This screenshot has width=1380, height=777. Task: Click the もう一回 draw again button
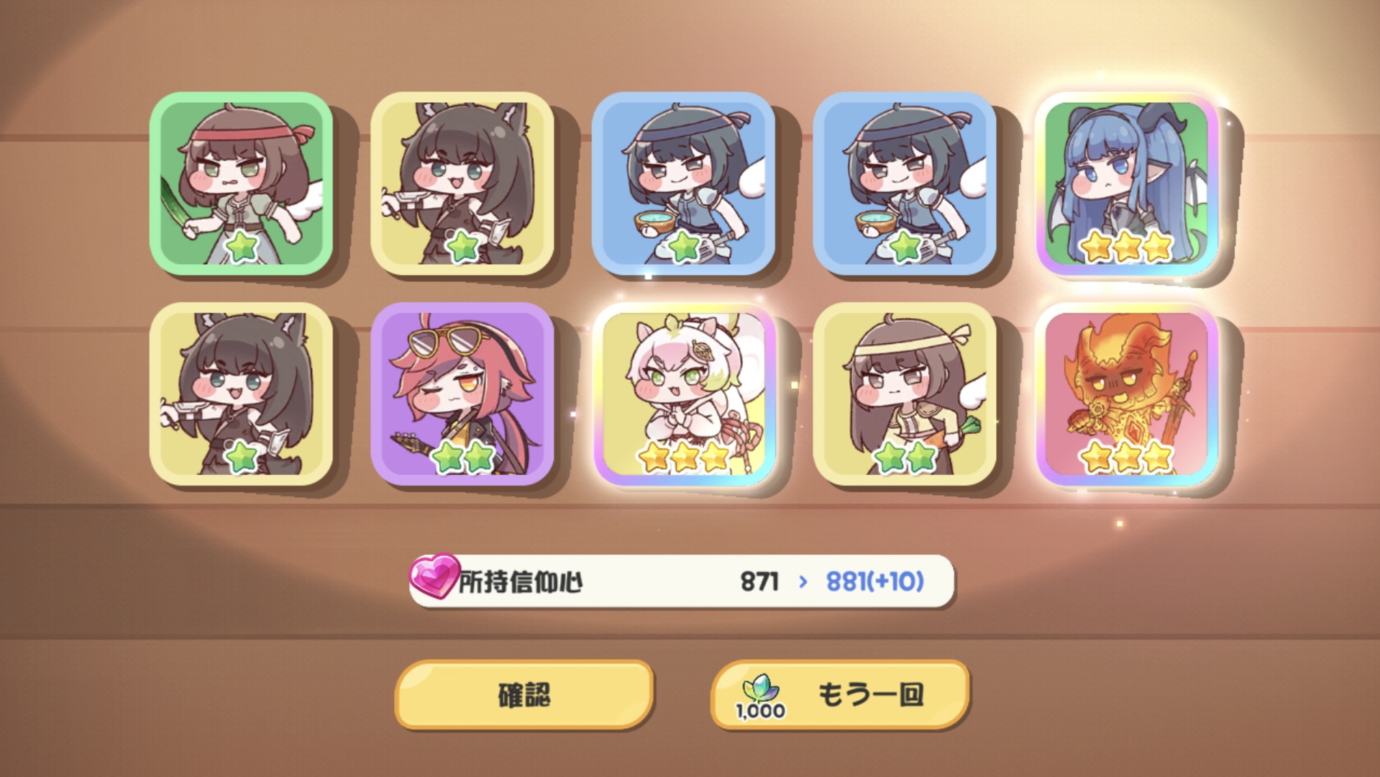tap(841, 695)
